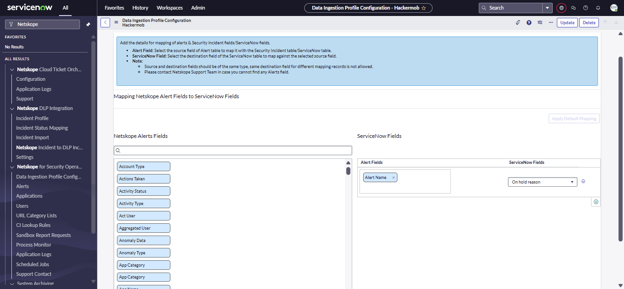Open the Workspaces menu
The width and height of the screenshot is (624, 289).
tap(170, 8)
